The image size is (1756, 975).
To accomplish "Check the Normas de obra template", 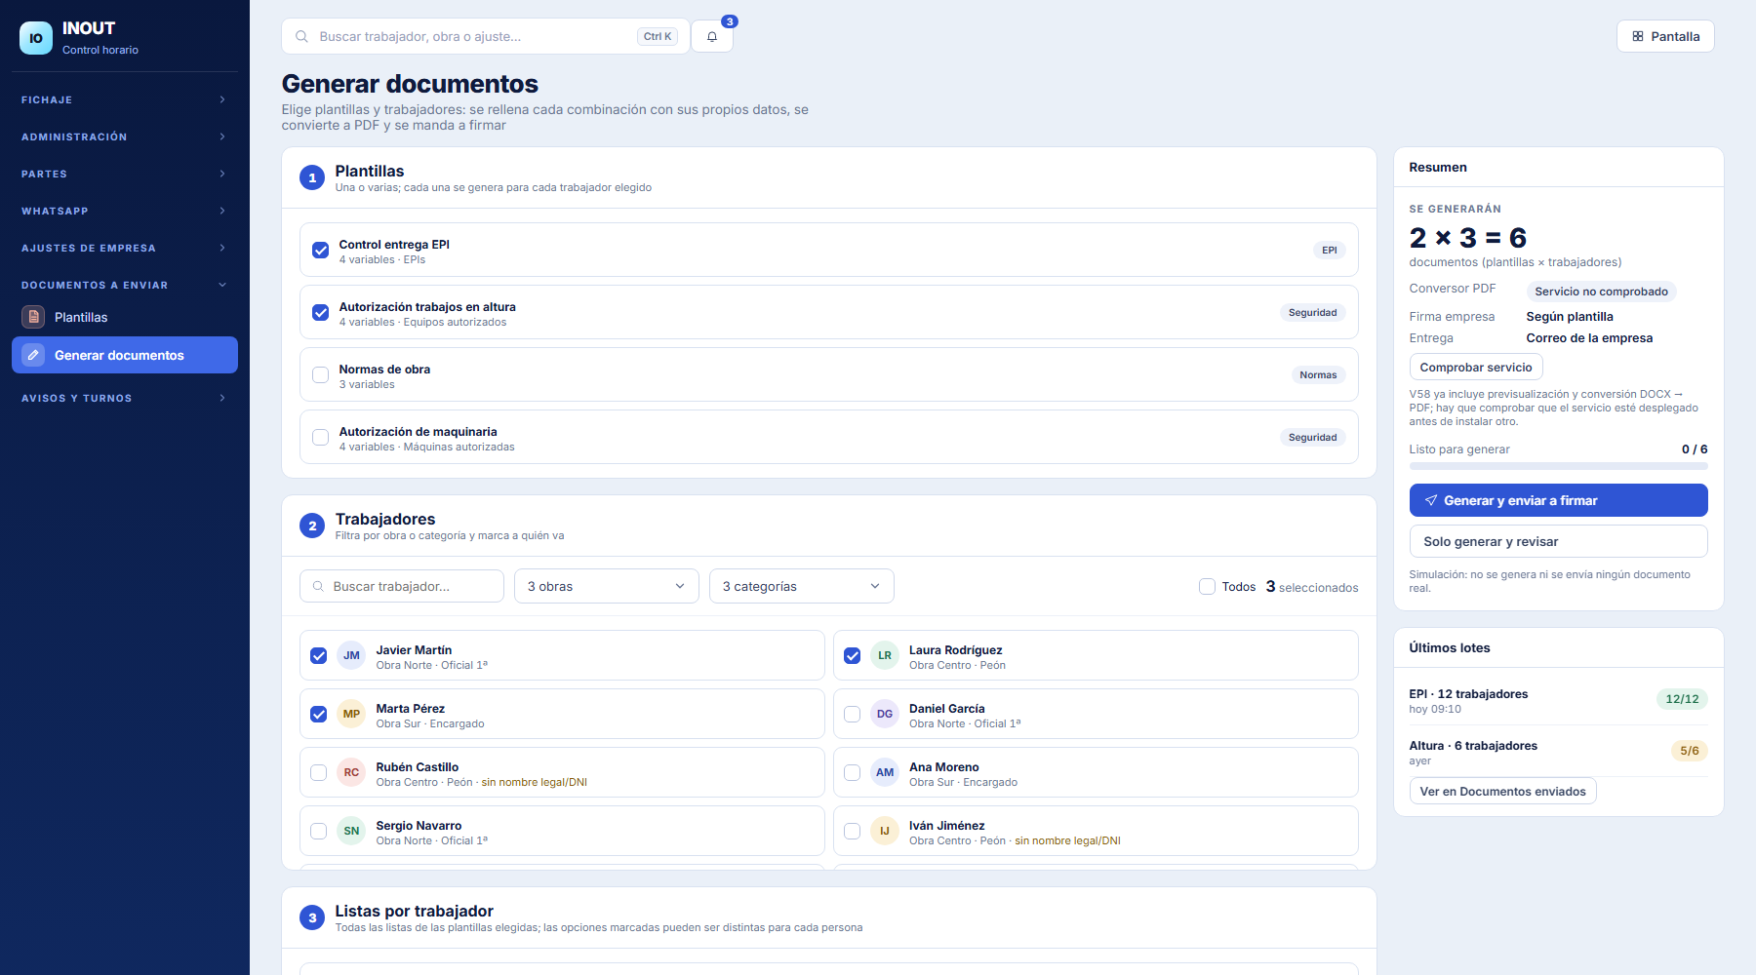I will pyautogui.click(x=320, y=374).
